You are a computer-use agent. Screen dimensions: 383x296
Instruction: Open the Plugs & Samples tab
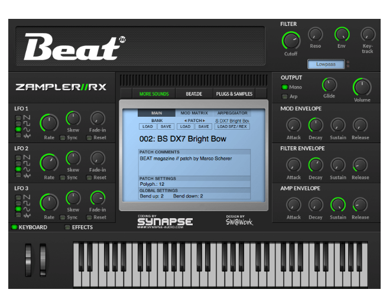click(x=234, y=94)
